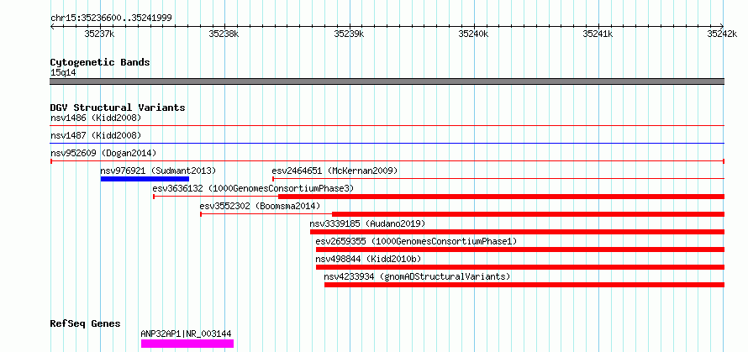
Task: Click the gray 15q14 cytogenetic band bar
Action: [387, 81]
